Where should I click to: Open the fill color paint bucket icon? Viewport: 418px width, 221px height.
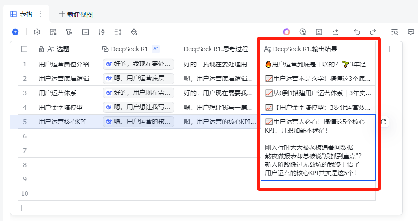(x=134, y=32)
